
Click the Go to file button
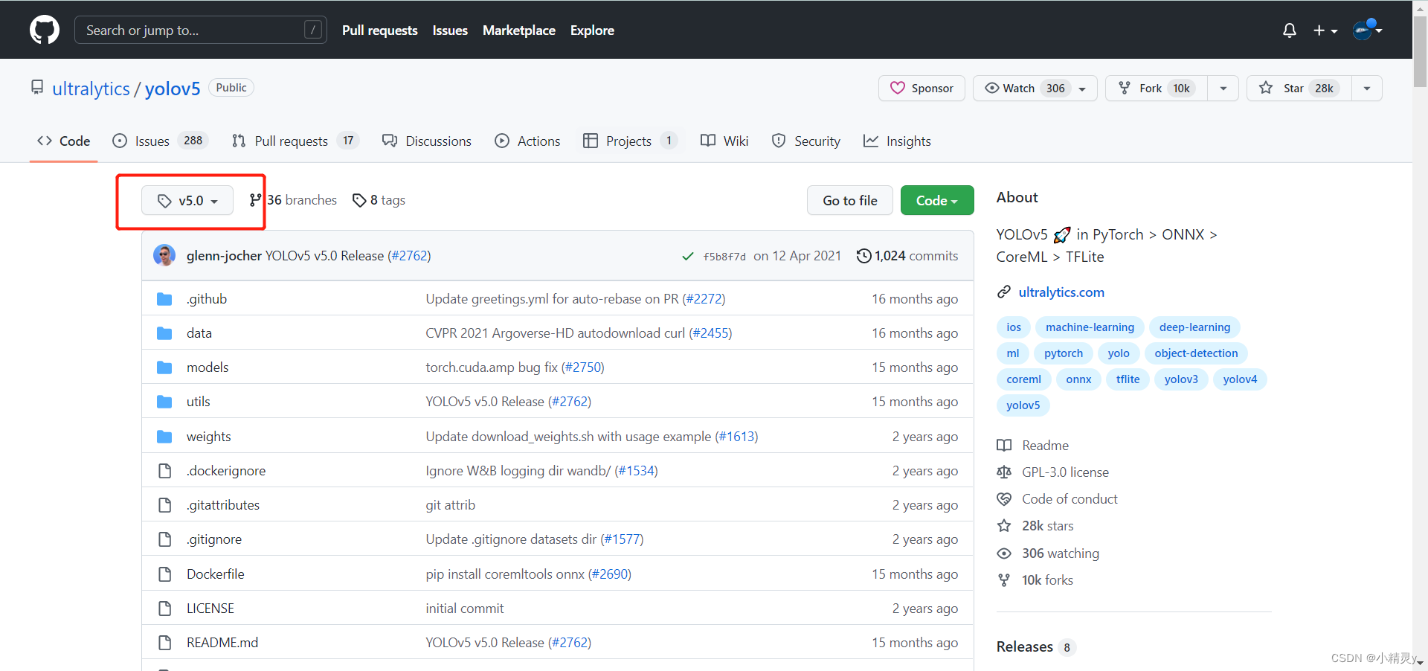[x=850, y=200]
